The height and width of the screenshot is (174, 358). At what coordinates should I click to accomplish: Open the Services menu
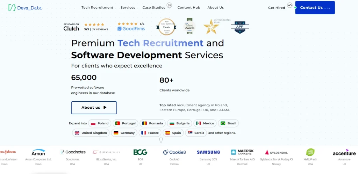128,8
